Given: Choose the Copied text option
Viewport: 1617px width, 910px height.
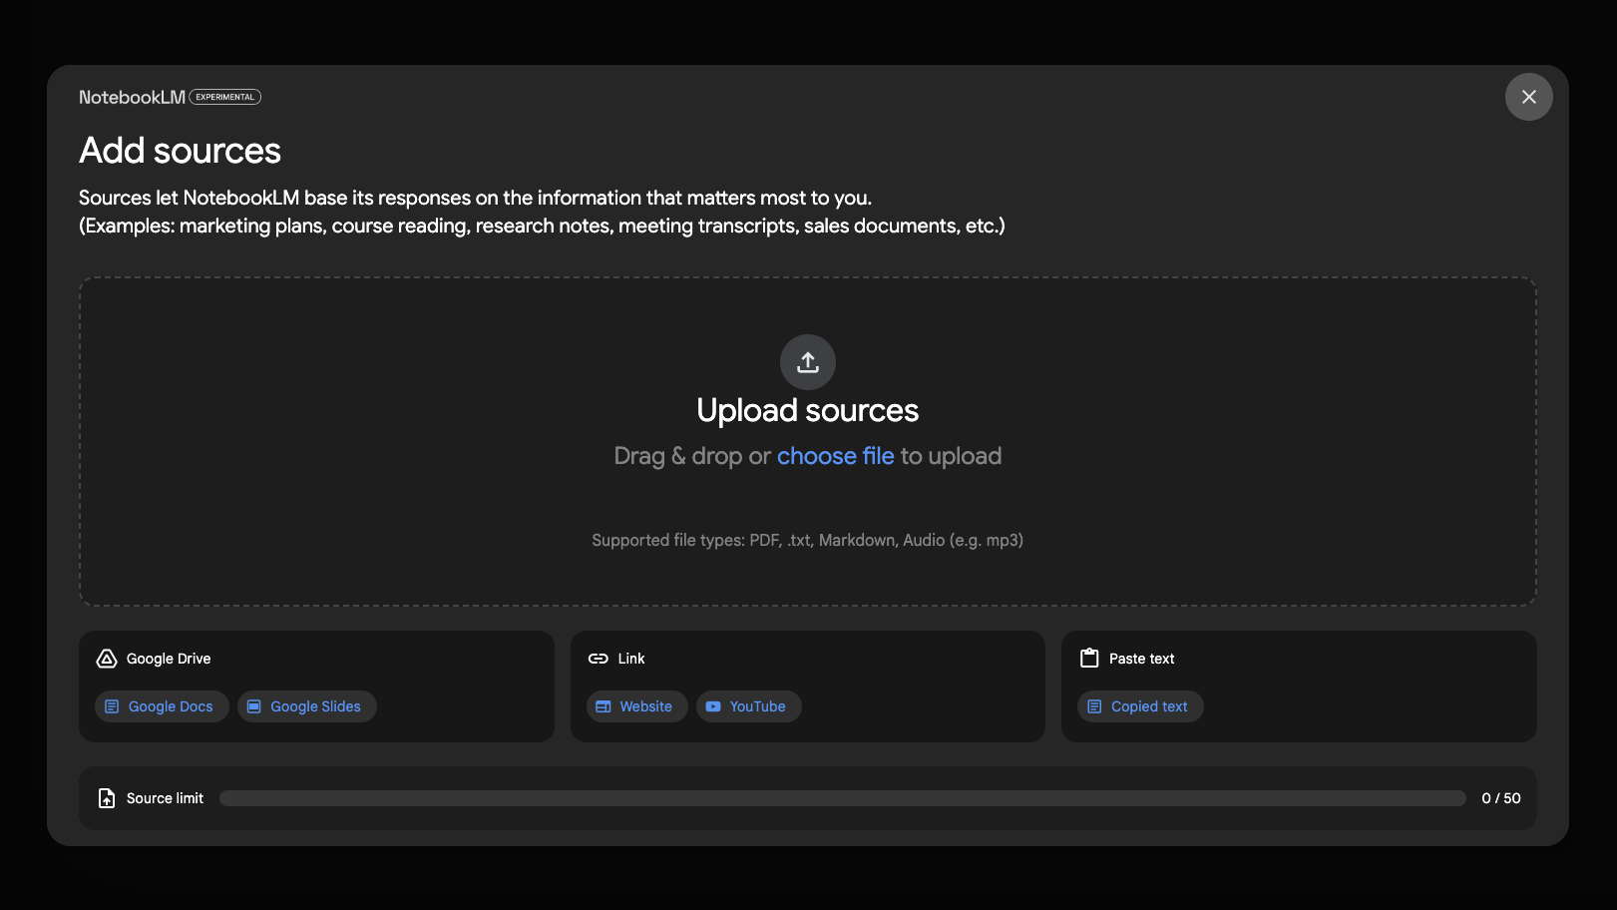Looking at the screenshot, I should click(x=1139, y=706).
